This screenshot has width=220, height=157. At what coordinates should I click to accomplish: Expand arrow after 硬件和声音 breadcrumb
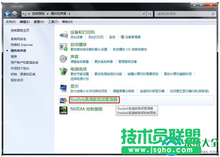click(70, 14)
